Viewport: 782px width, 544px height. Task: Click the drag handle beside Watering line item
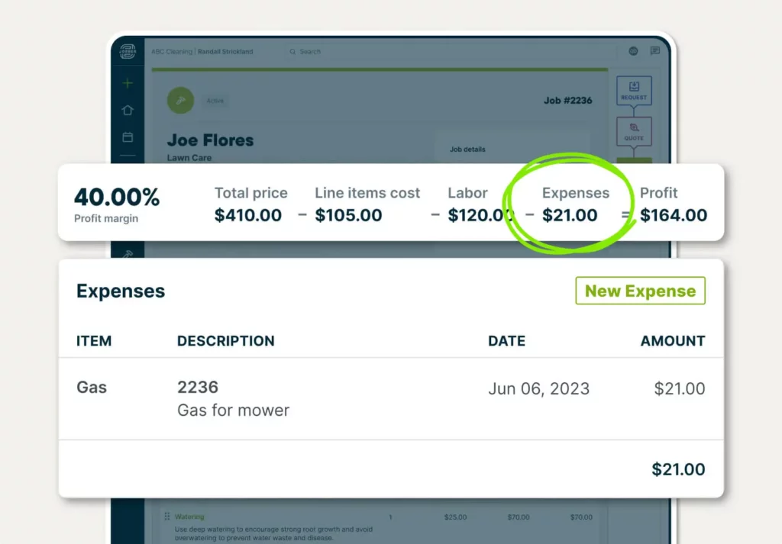coord(167,517)
